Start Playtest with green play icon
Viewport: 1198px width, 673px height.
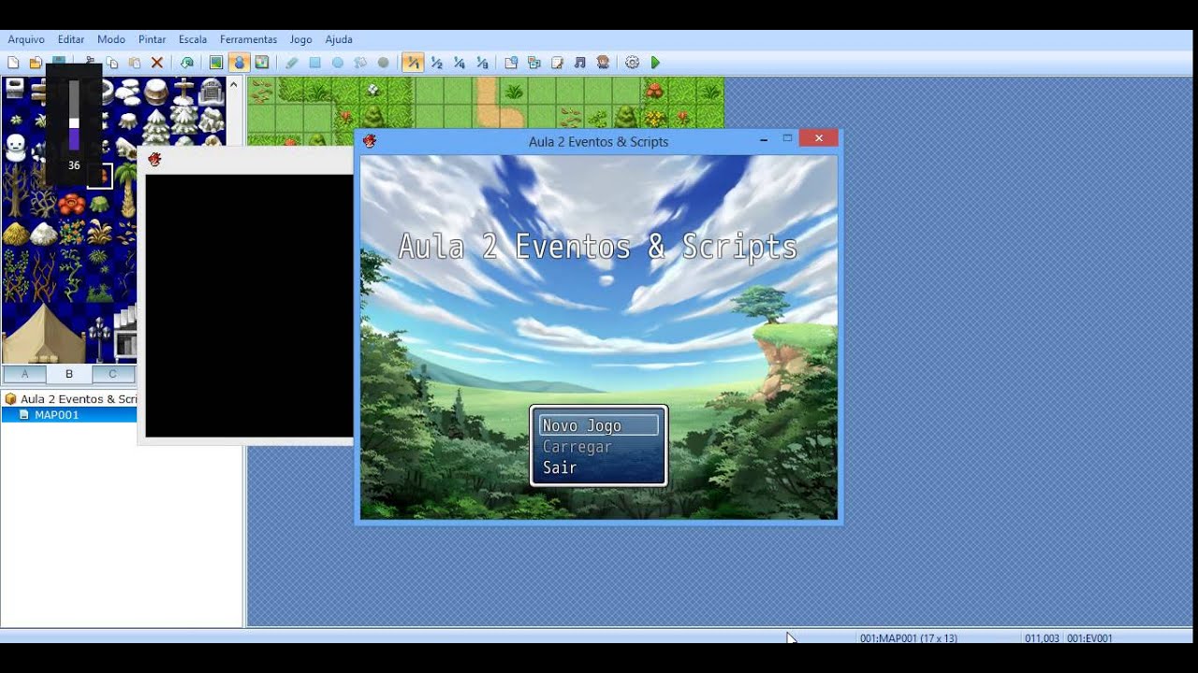655,63
